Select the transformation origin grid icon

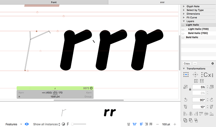[186, 75]
